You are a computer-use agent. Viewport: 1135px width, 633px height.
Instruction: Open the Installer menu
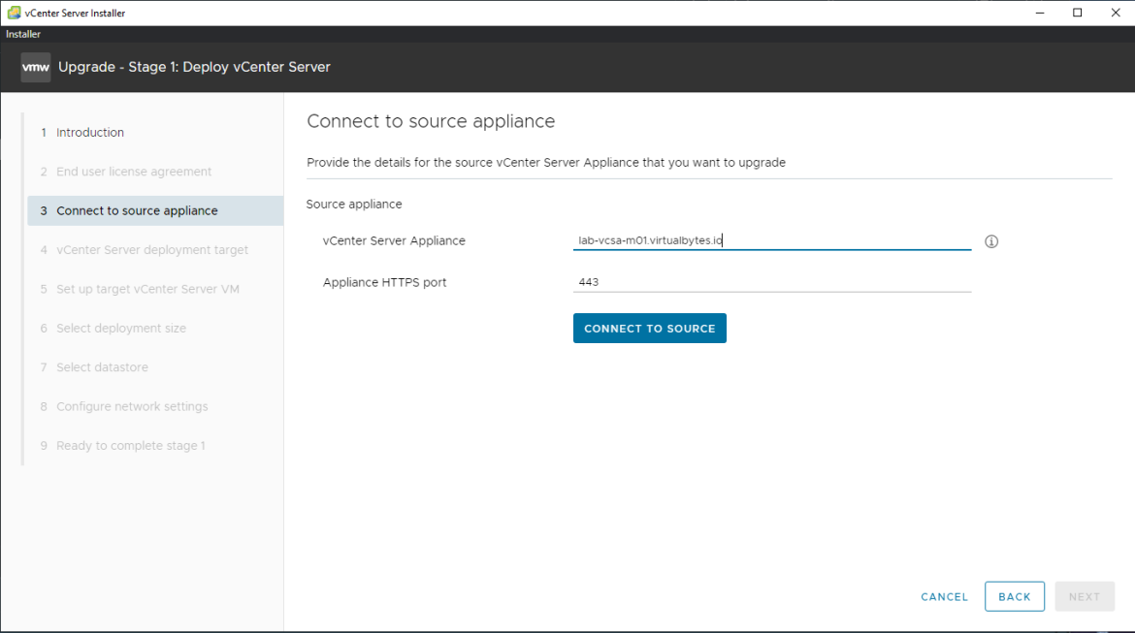(x=22, y=33)
